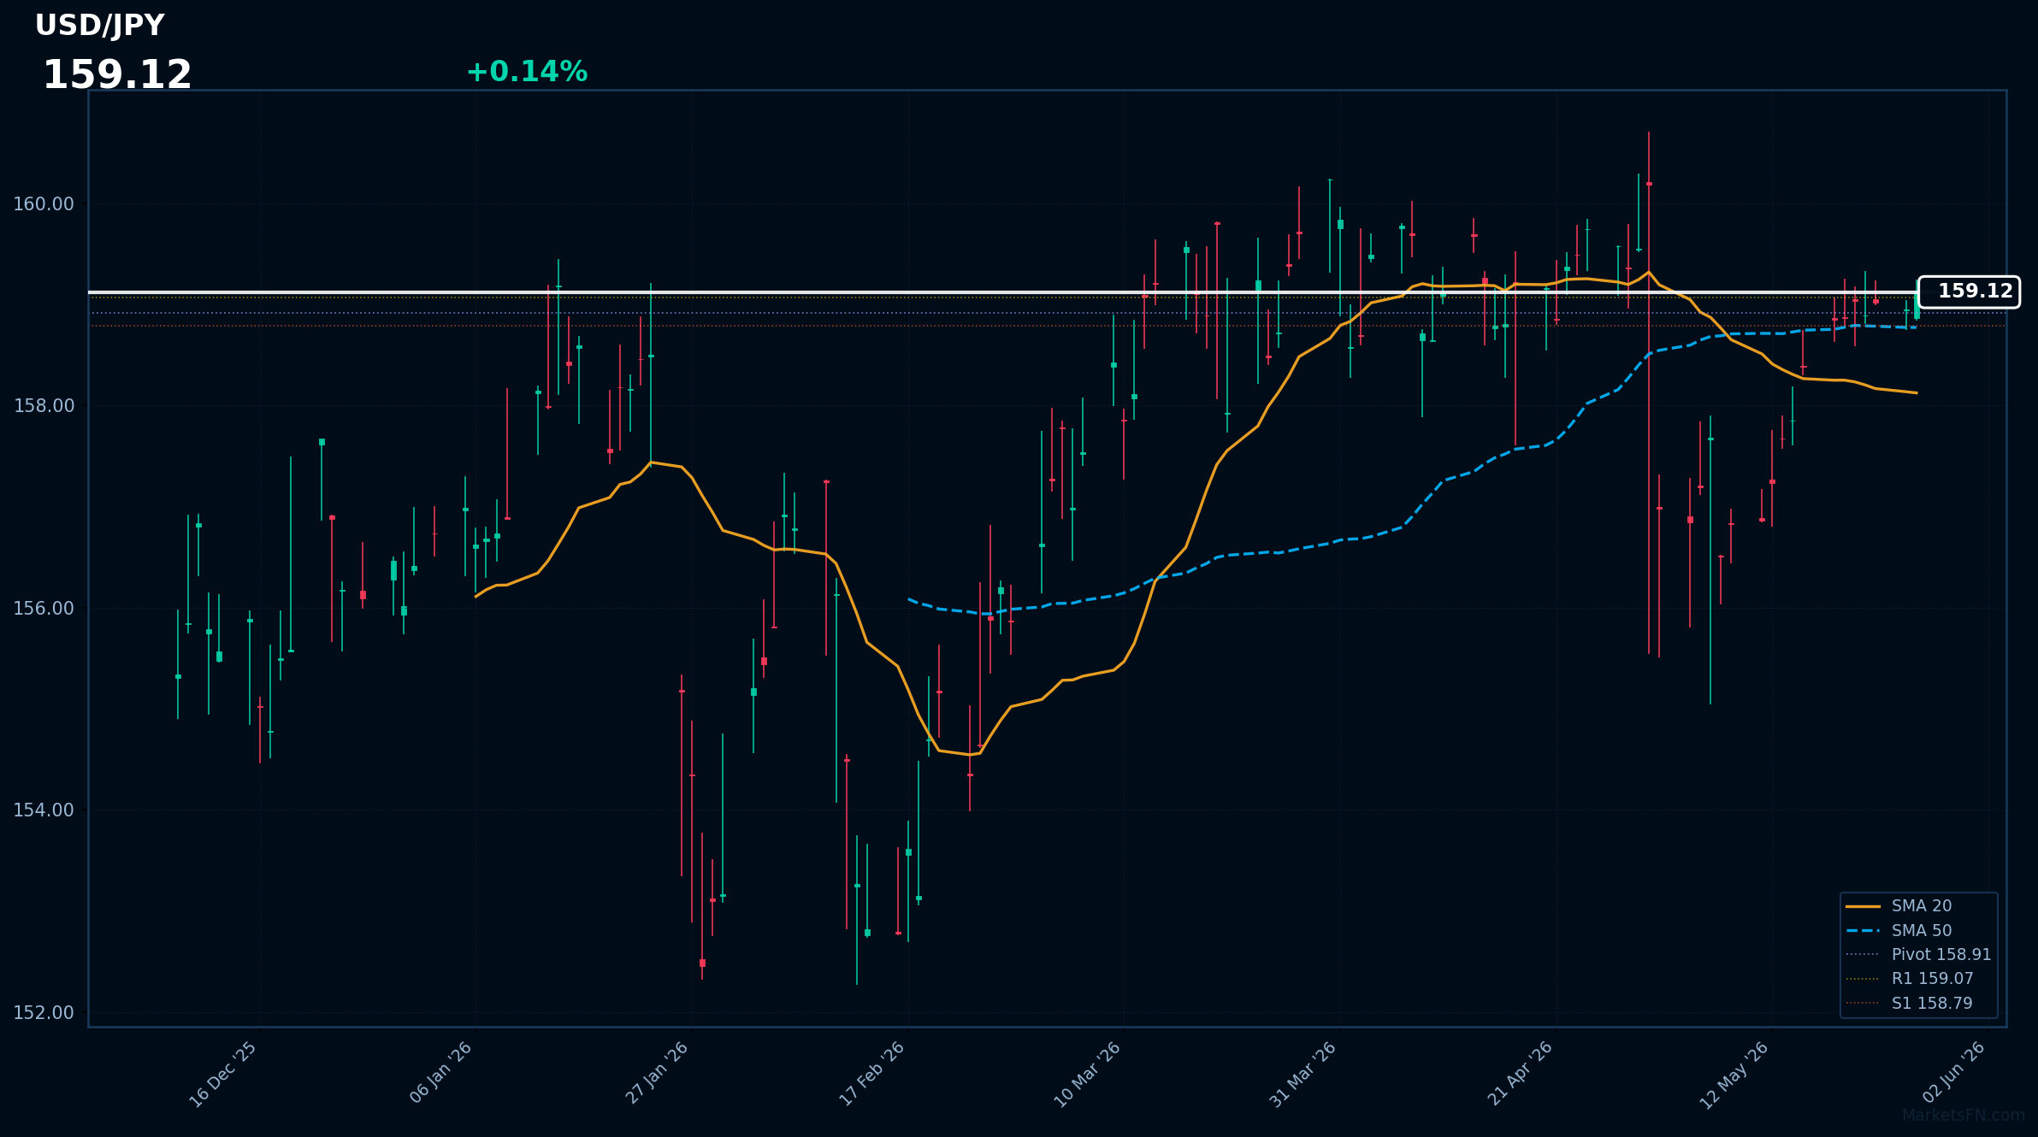
Task: Click the 31 Mar '26 date label
Action: coord(1303,1075)
